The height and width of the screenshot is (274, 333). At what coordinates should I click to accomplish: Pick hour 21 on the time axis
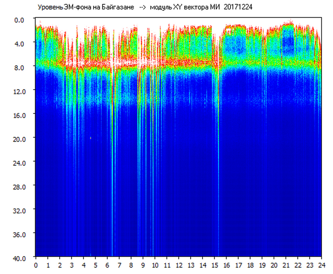[286, 265]
